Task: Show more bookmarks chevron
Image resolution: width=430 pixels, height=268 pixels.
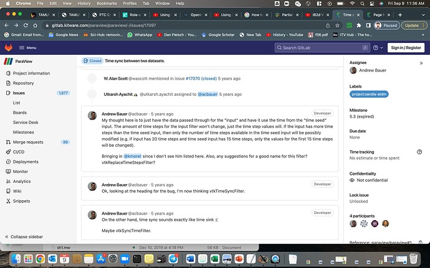Action: (423, 35)
